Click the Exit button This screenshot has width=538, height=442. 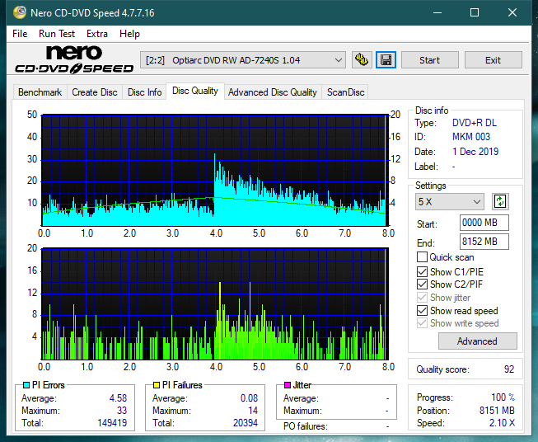pyautogui.click(x=493, y=60)
